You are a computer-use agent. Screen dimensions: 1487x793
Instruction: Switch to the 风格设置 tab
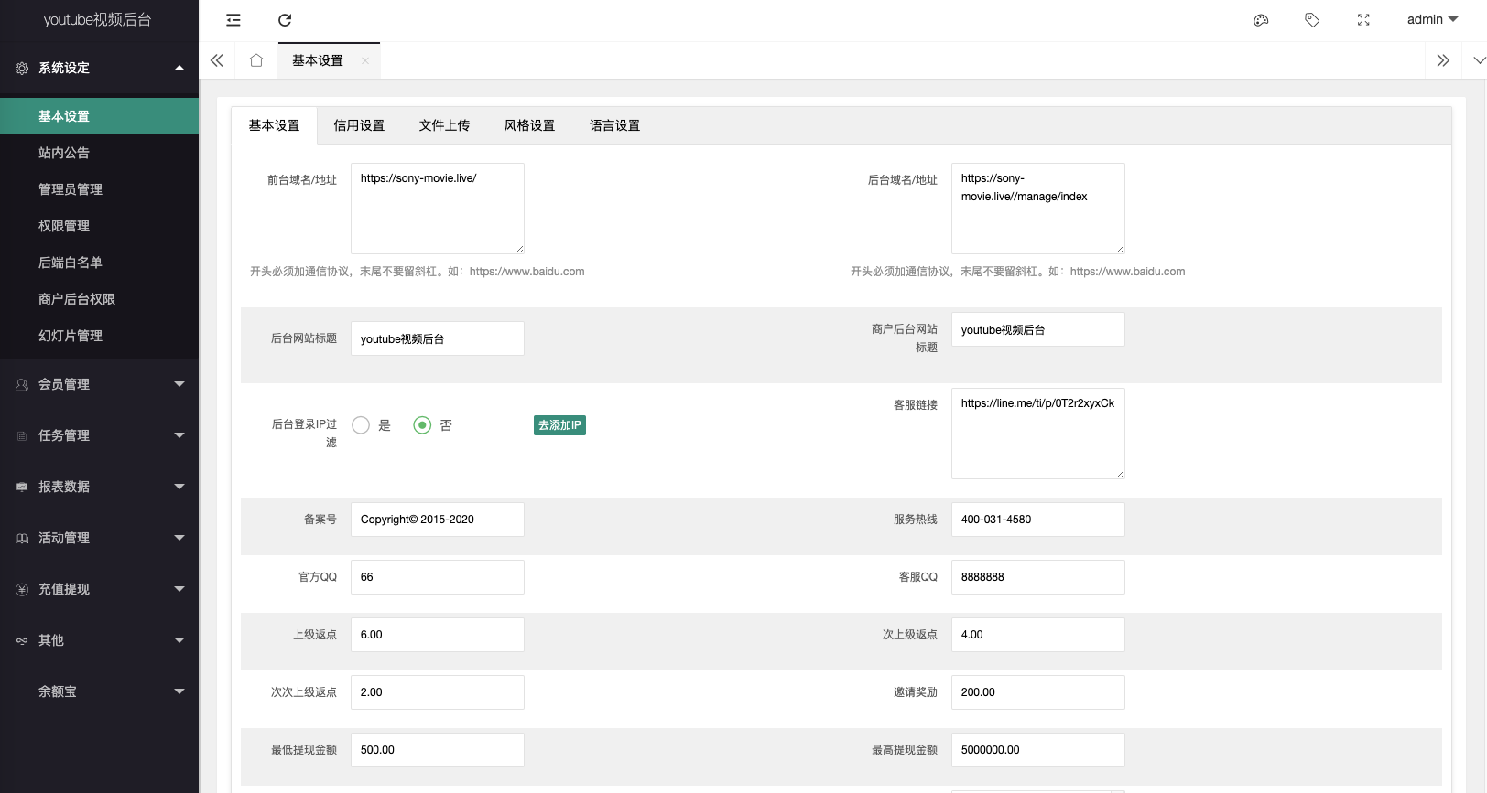coord(529,126)
